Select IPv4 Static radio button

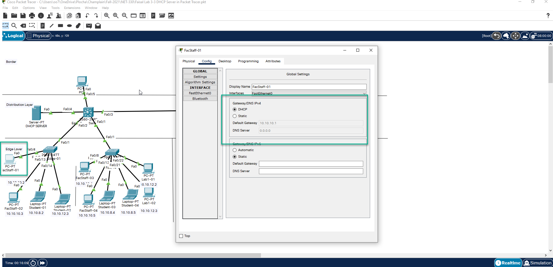(234, 116)
